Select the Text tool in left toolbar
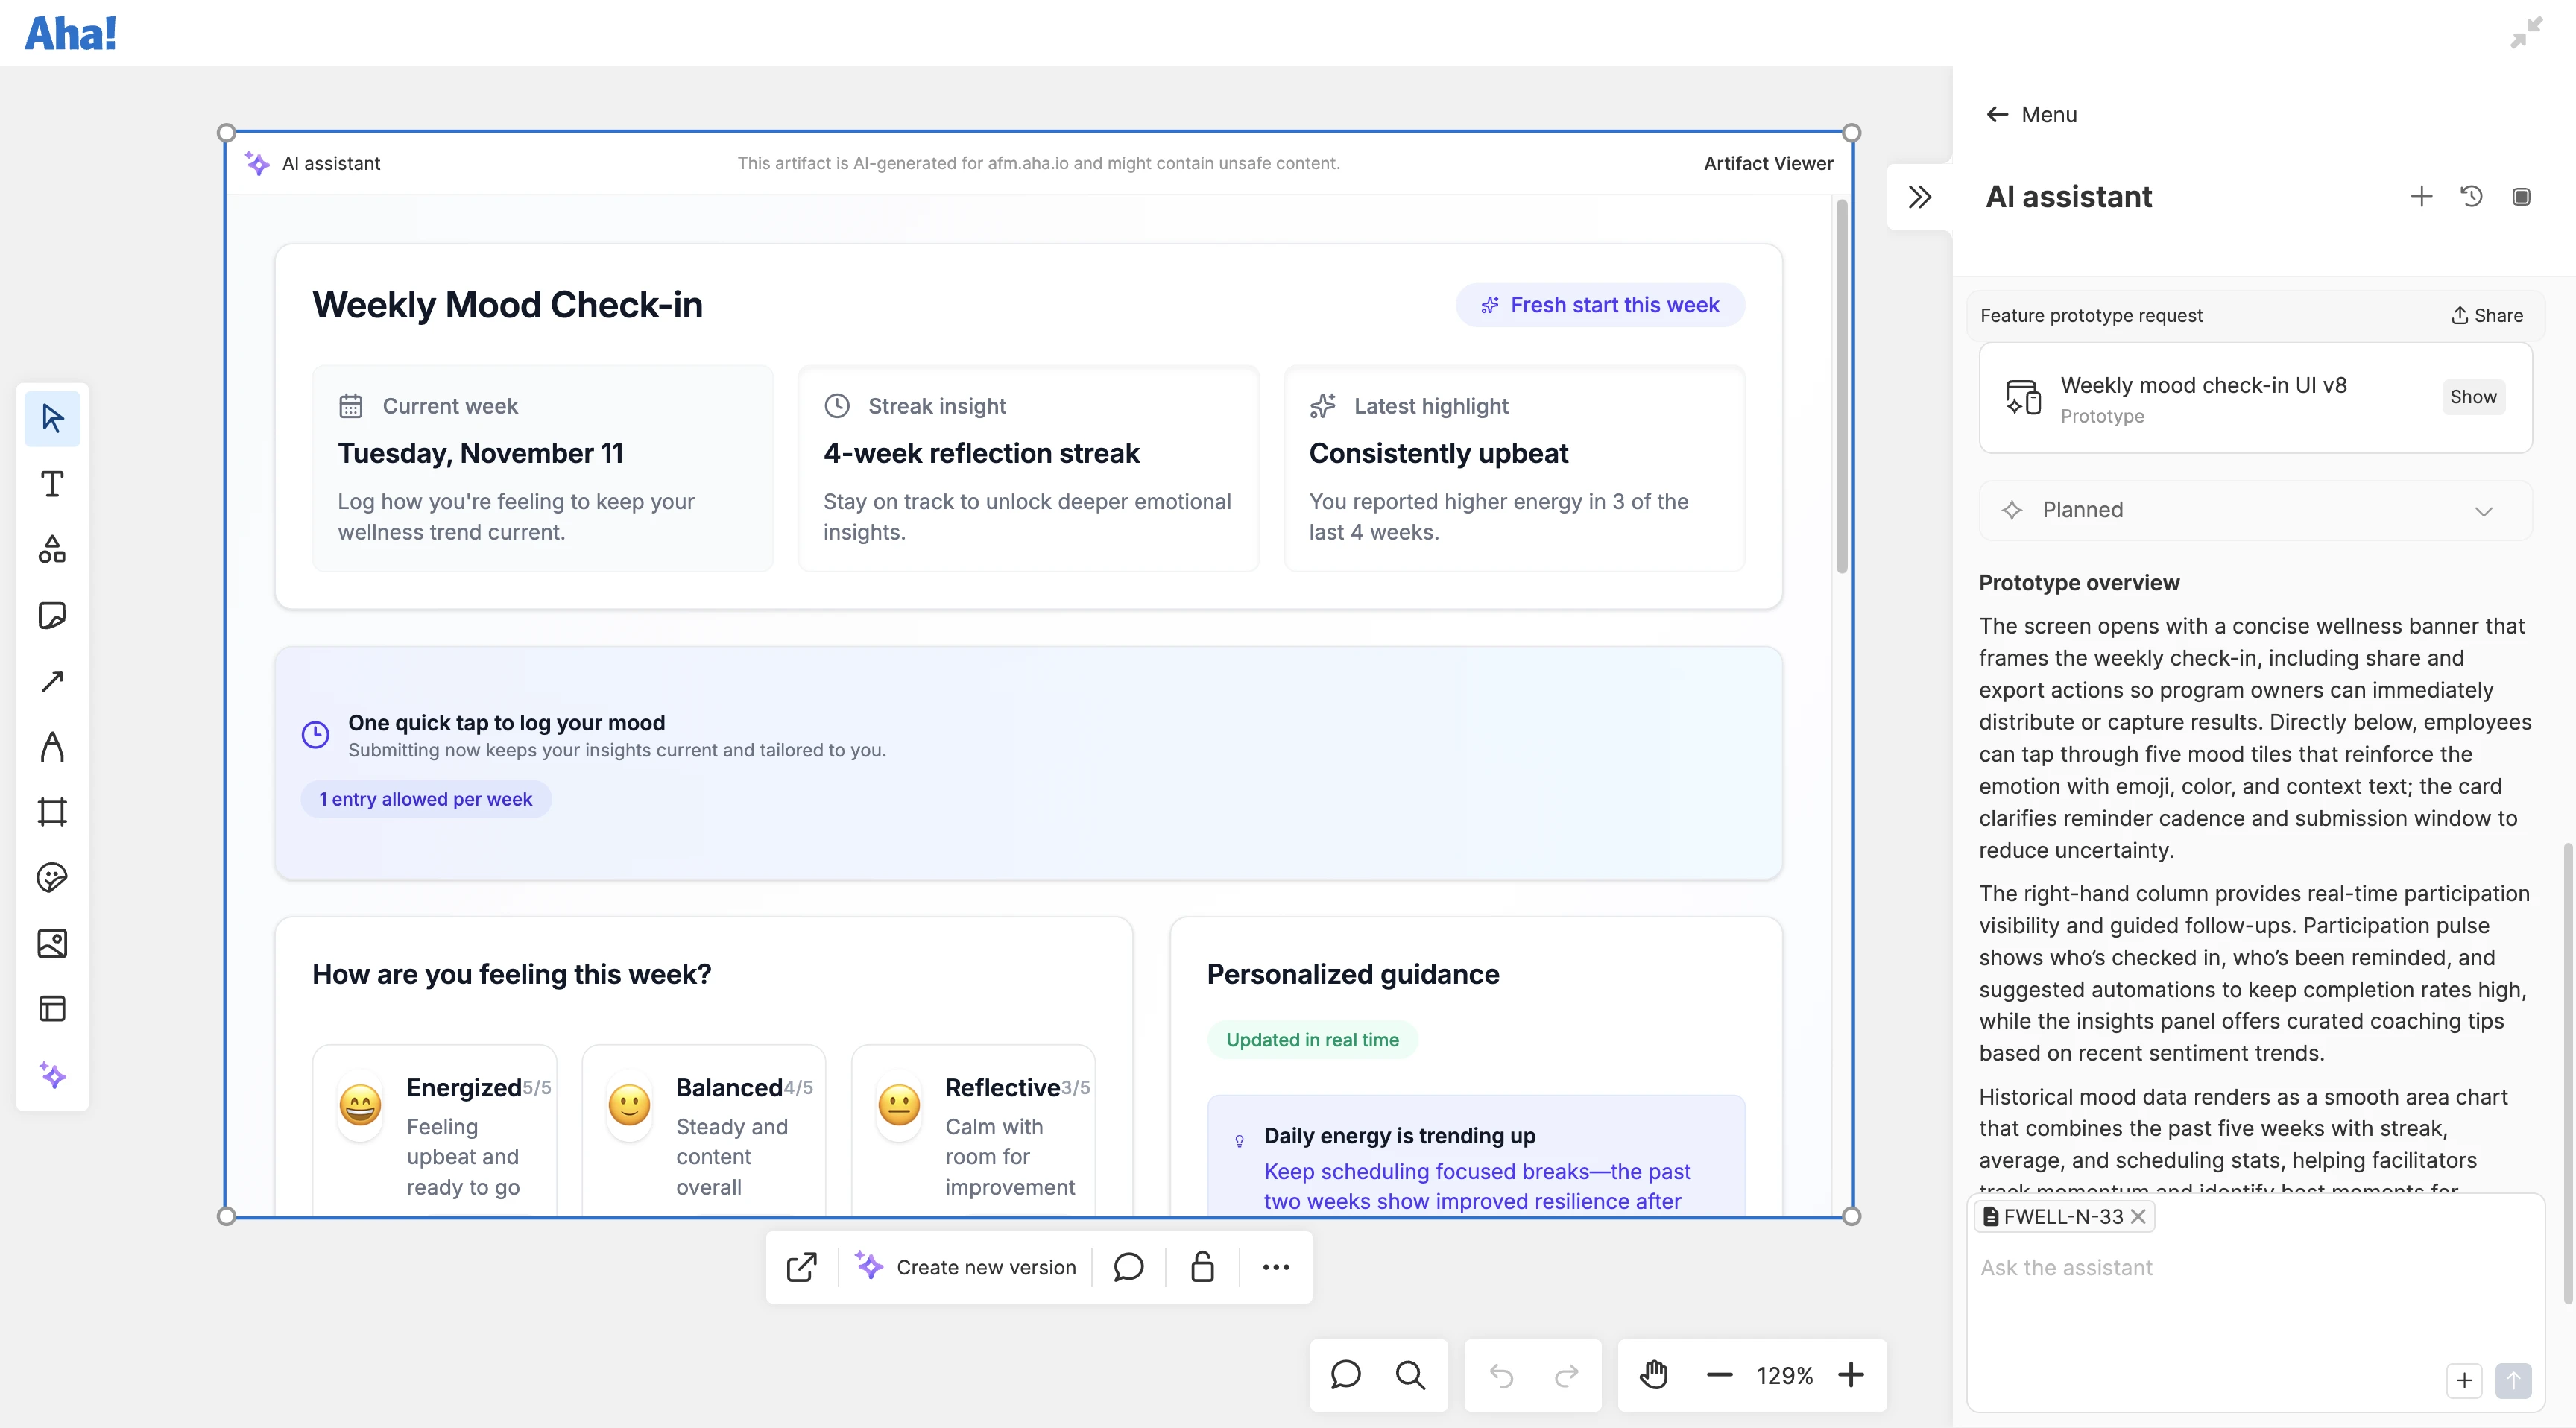 [52, 484]
